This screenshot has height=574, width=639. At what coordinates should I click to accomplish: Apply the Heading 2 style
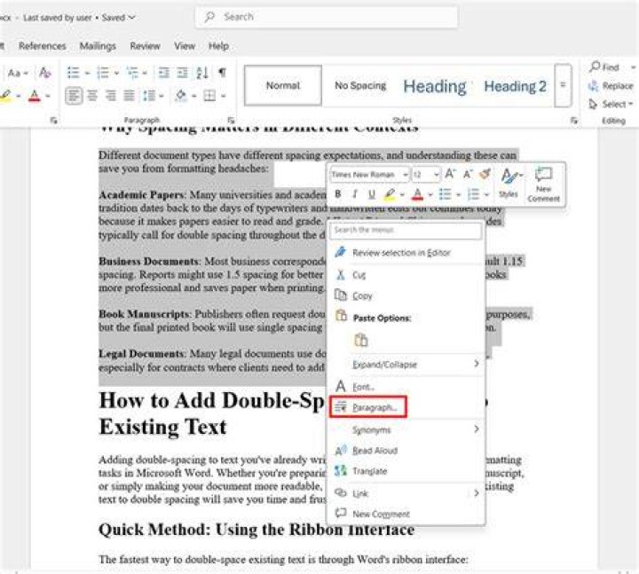click(515, 86)
